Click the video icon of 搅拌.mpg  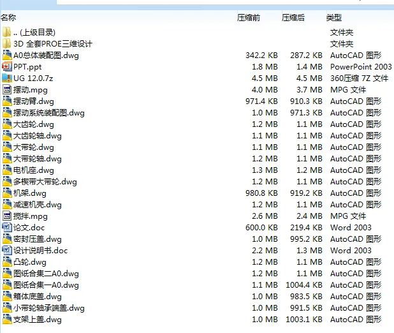tap(7, 216)
